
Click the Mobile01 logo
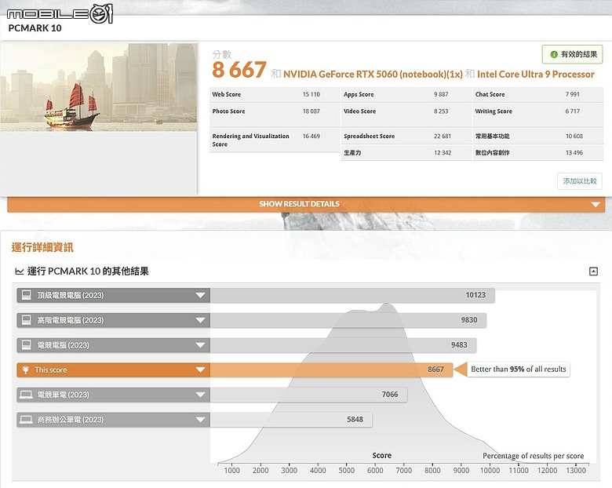pos(60,14)
